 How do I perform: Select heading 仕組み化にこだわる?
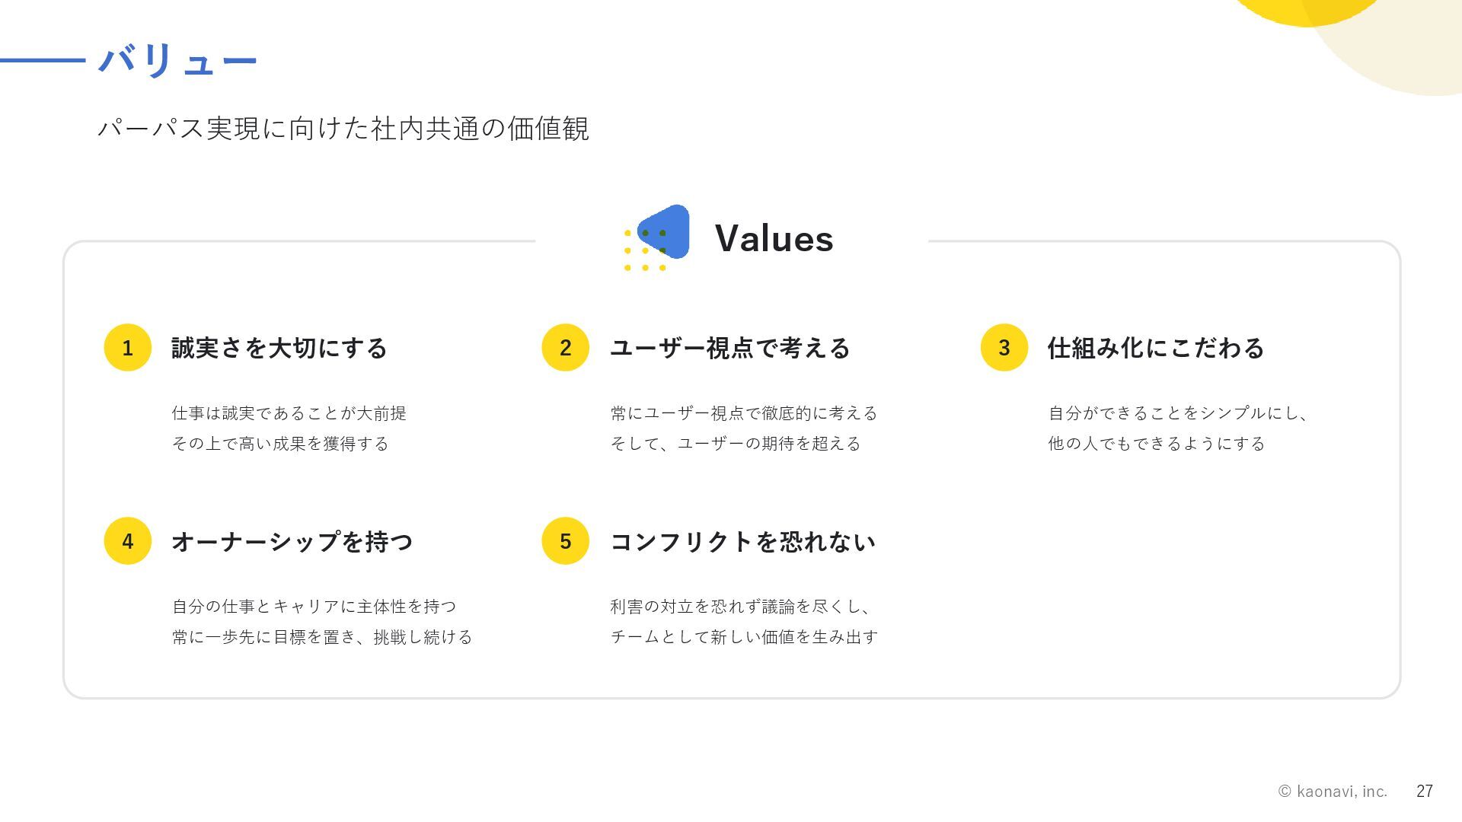1156,348
